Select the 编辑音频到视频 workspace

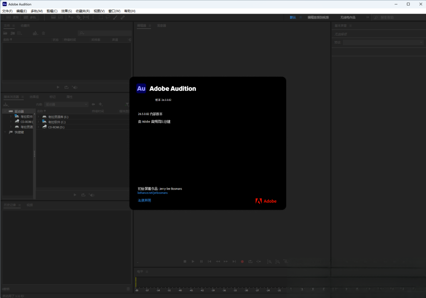(318, 17)
